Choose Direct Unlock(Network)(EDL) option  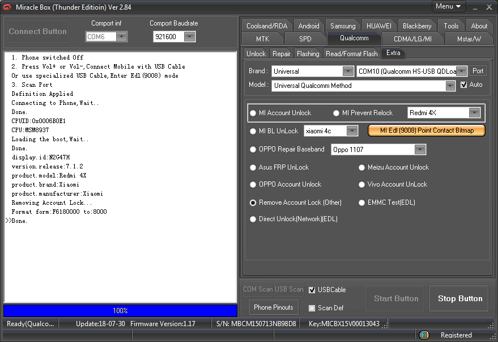click(x=253, y=219)
